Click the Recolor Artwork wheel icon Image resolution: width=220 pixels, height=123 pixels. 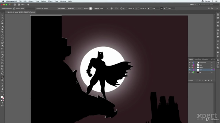point(111,9)
